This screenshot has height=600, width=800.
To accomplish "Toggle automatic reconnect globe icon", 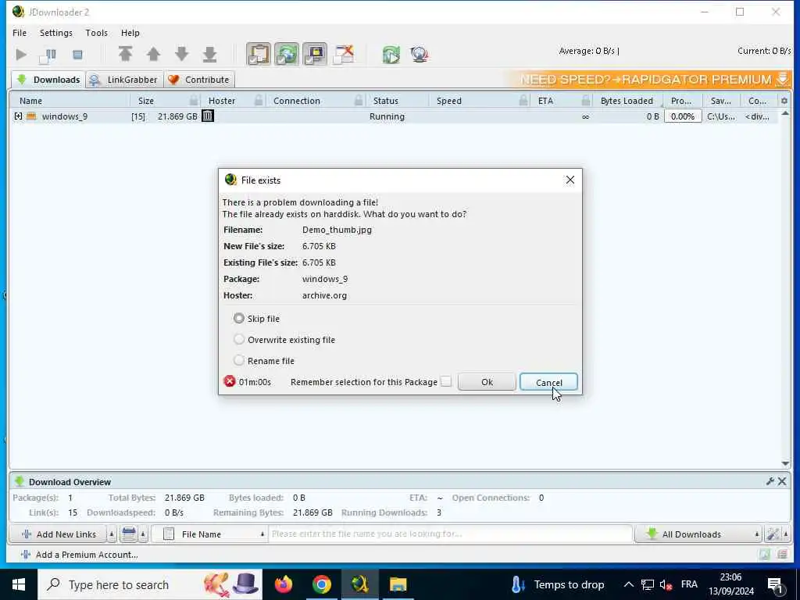I will pyautogui.click(x=287, y=54).
